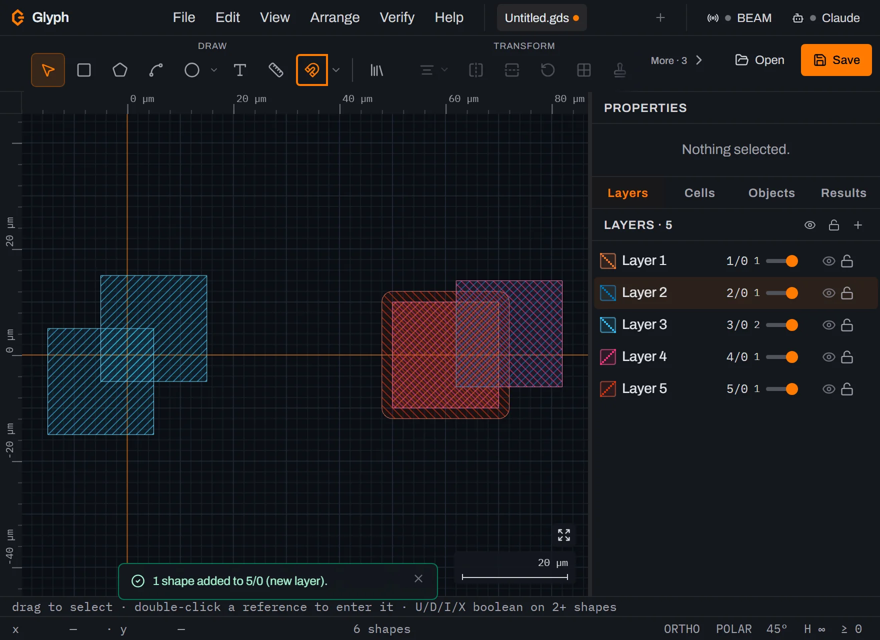880x640 pixels.
Task: Toggle visibility of all layers
Action: click(810, 225)
